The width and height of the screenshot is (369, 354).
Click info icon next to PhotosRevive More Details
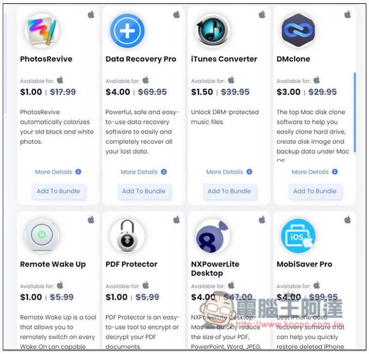78,172
